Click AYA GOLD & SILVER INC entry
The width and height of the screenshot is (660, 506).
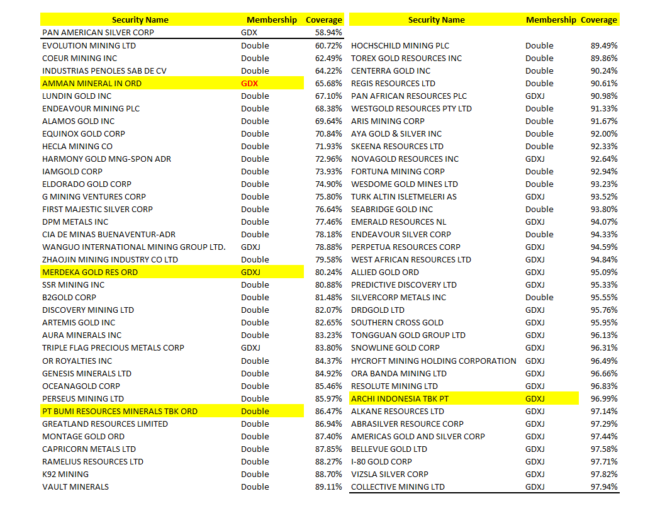point(396,134)
